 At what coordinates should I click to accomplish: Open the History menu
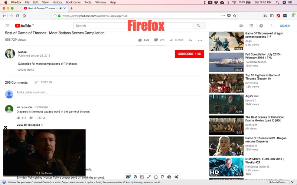click(57, 2)
